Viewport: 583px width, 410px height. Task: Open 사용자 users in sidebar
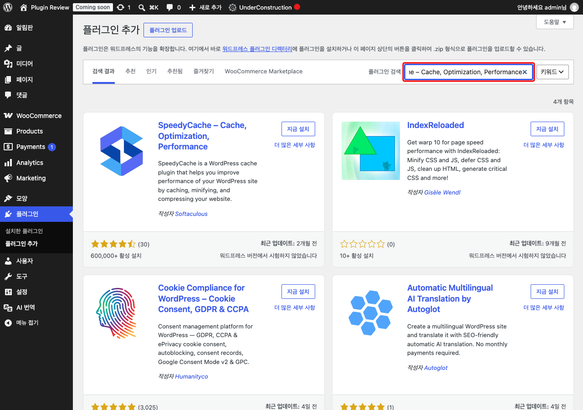36,261
